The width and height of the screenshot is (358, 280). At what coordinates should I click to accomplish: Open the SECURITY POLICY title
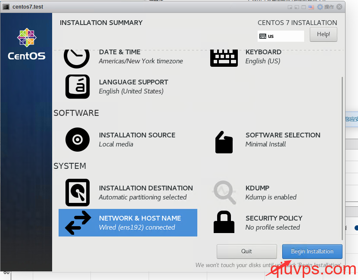274,218
